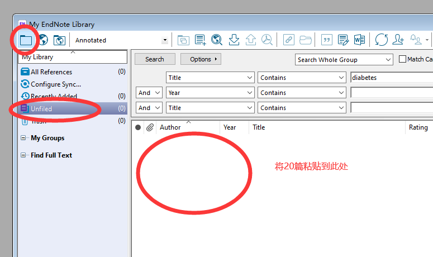Viewport: 433px width, 257px height.
Task: Select the Unfiled group in sidebar
Action: pos(41,108)
